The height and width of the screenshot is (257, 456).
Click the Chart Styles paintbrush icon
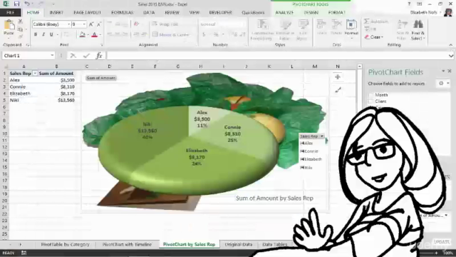click(x=338, y=90)
